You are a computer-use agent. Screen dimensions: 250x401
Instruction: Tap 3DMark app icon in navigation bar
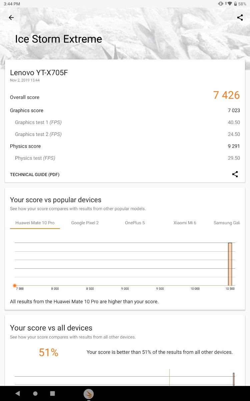[x=89, y=394]
